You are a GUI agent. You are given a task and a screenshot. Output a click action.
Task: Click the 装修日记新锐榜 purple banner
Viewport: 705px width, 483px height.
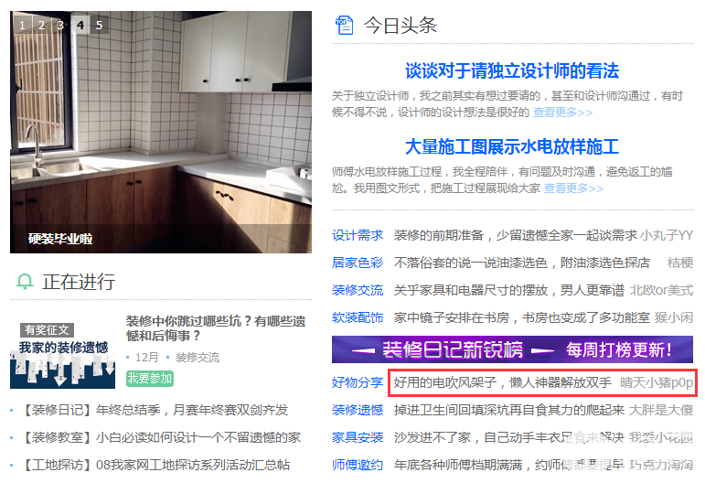coord(512,349)
